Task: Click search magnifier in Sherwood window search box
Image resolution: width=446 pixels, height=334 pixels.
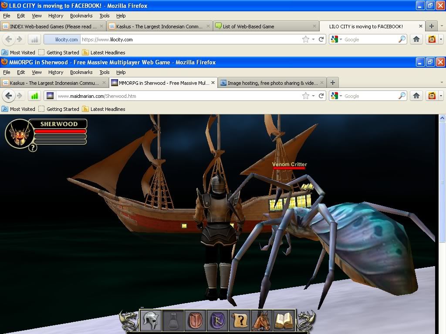Action: pyautogui.click(x=402, y=96)
